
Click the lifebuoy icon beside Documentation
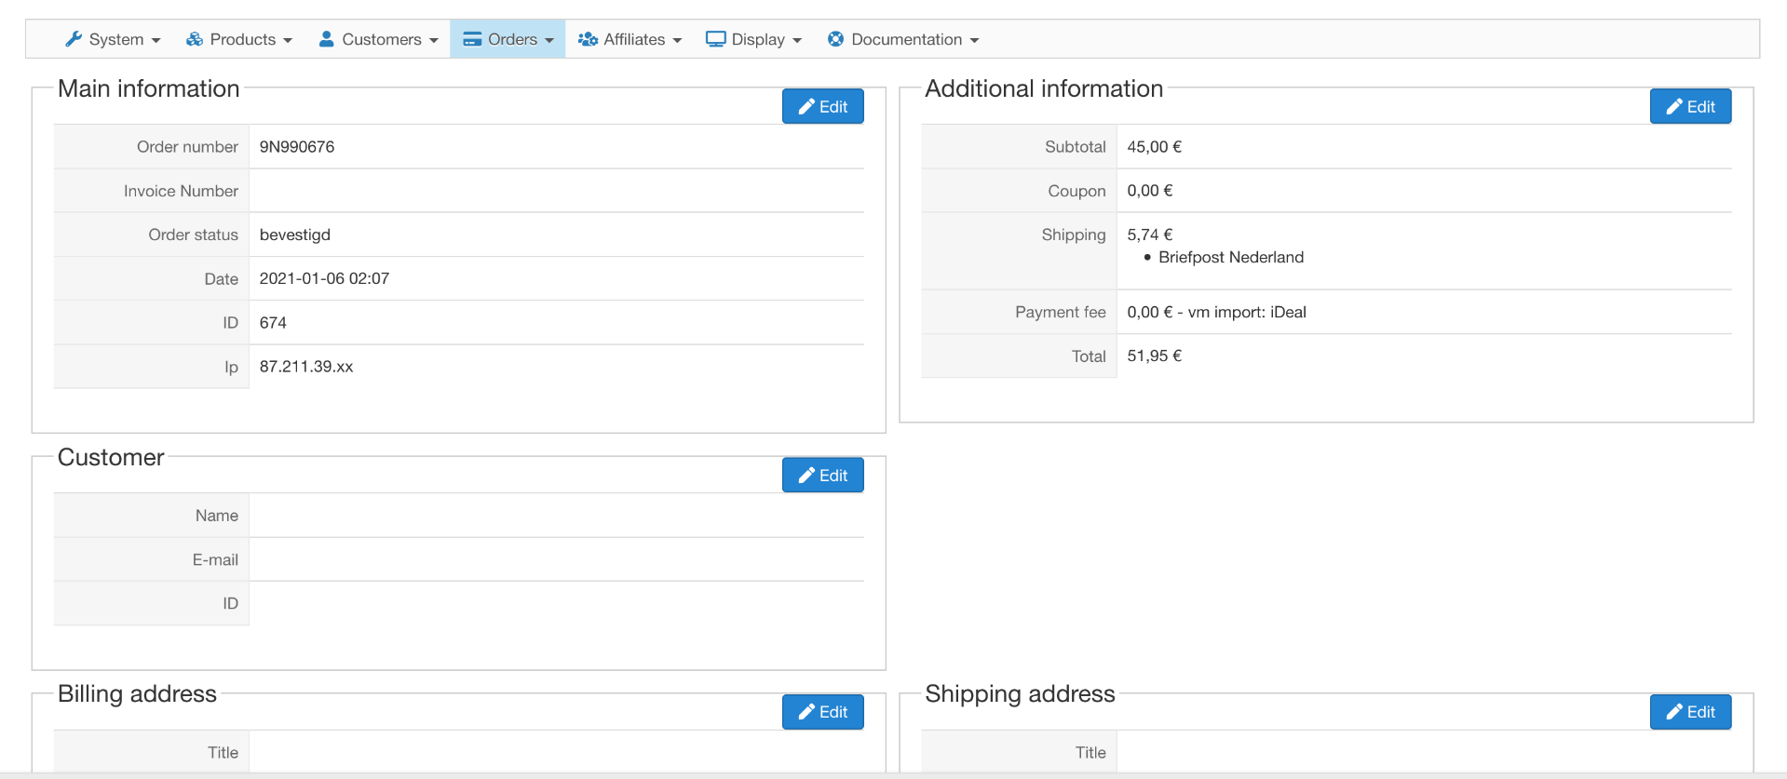click(836, 39)
